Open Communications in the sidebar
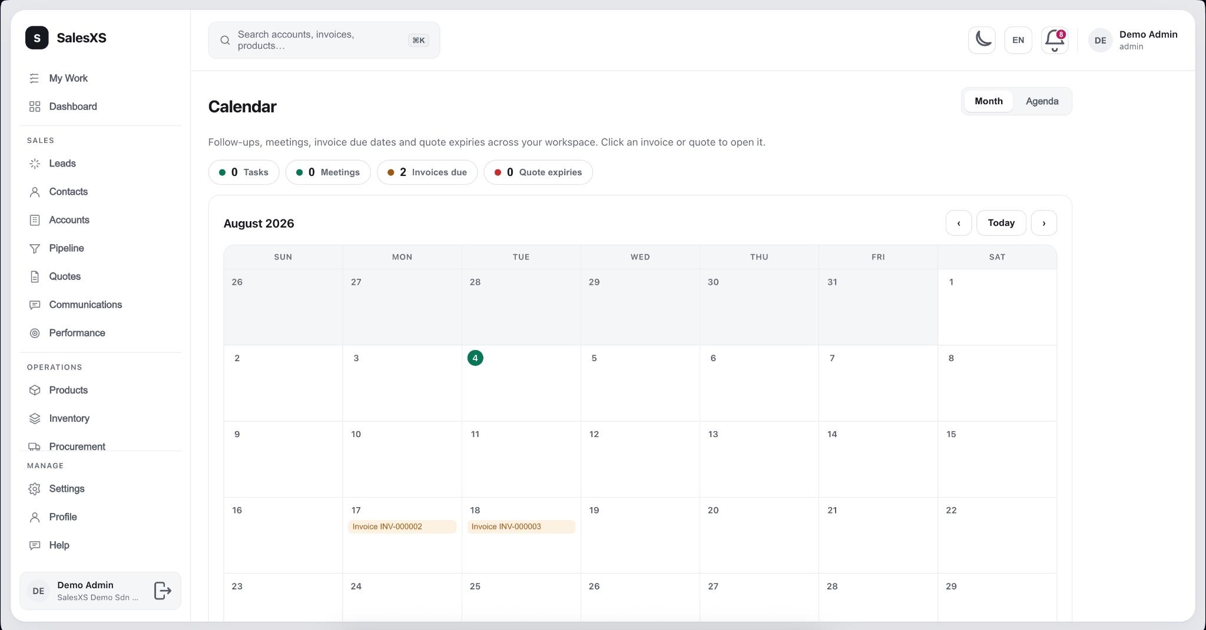1206x630 pixels. 100,305
